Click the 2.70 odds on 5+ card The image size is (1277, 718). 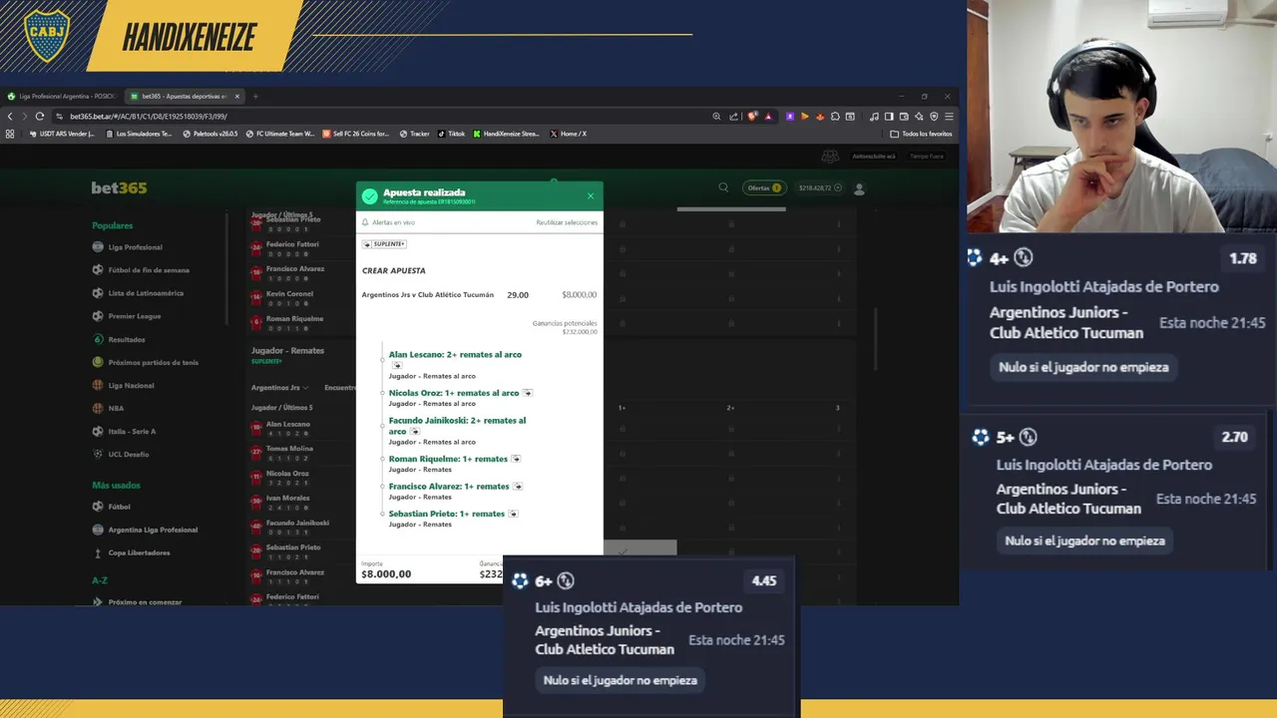click(x=1235, y=437)
